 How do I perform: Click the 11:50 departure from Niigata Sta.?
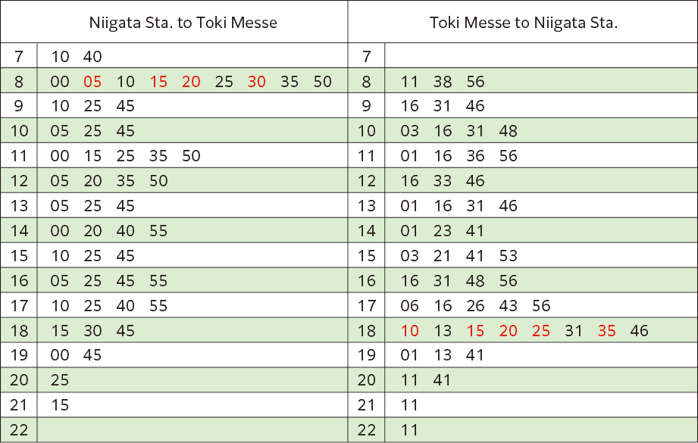point(191,156)
